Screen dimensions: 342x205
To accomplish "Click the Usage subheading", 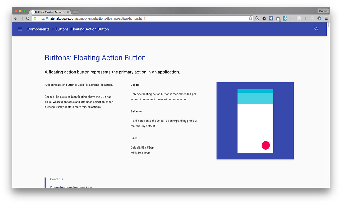I will coord(134,85).
